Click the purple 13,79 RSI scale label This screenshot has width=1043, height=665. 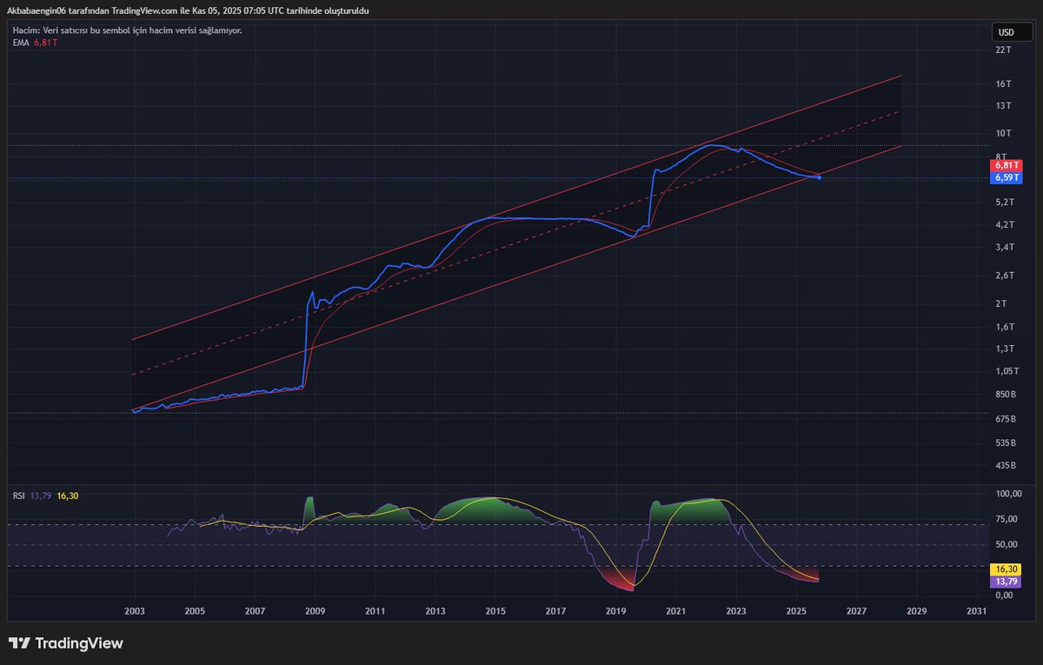click(x=1006, y=580)
